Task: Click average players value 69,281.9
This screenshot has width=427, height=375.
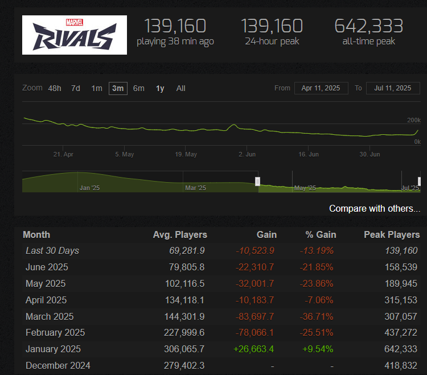Action: (x=187, y=250)
